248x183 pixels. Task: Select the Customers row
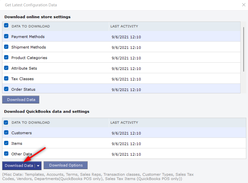(124, 133)
